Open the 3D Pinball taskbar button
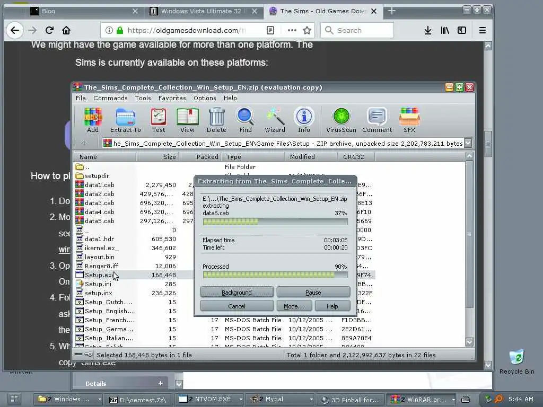Image resolution: width=543 pixels, height=407 pixels. (x=351, y=400)
